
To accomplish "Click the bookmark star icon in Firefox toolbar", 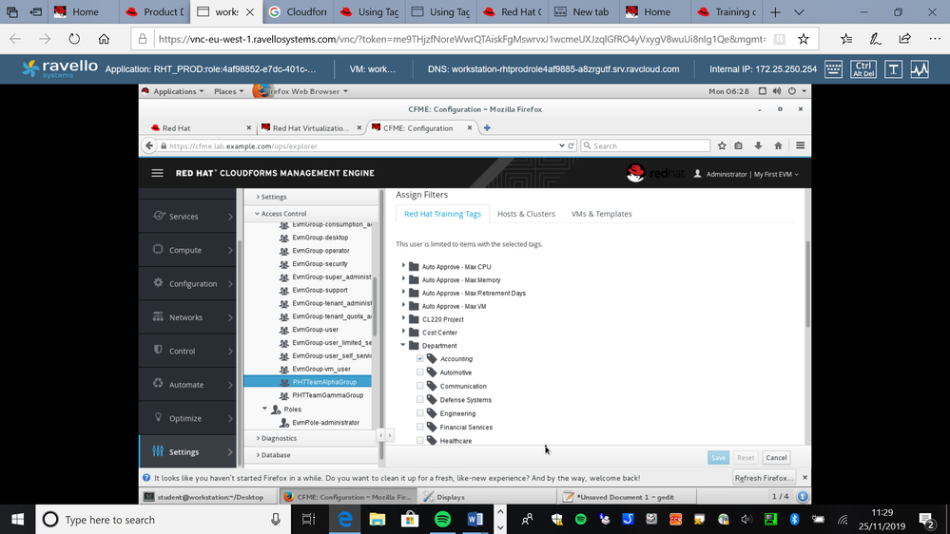I will (x=722, y=146).
